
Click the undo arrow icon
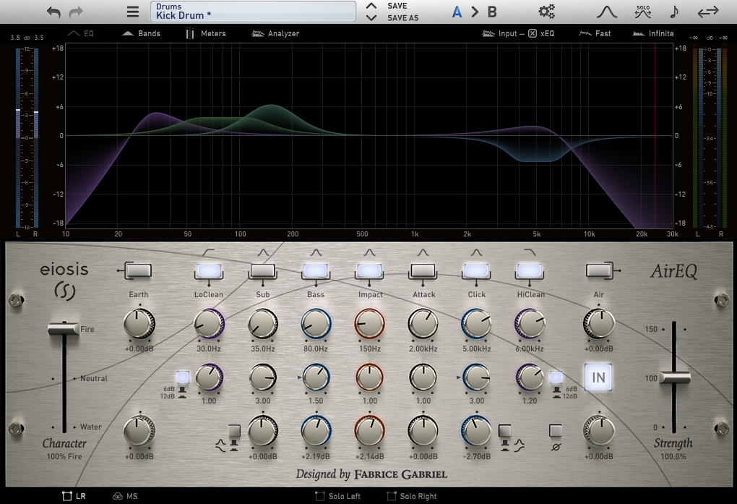(53, 12)
